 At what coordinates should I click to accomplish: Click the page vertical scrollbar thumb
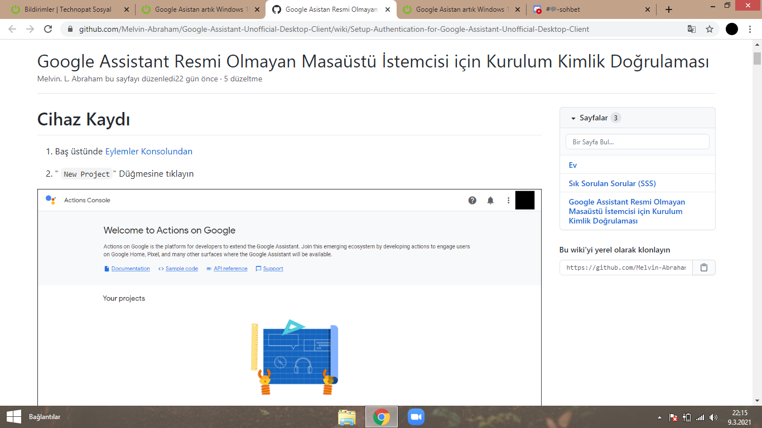[757, 59]
